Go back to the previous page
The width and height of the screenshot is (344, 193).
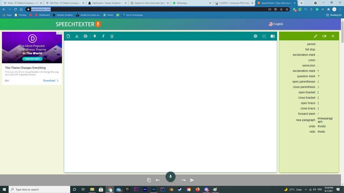click(4, 9)
